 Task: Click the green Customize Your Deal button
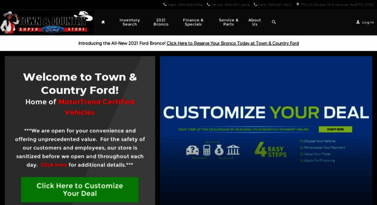pyautogui.click(x=80, y=189)
